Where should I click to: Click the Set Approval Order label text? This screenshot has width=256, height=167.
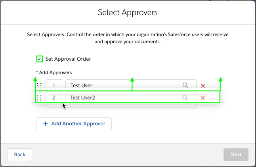[x=68, y=59]
